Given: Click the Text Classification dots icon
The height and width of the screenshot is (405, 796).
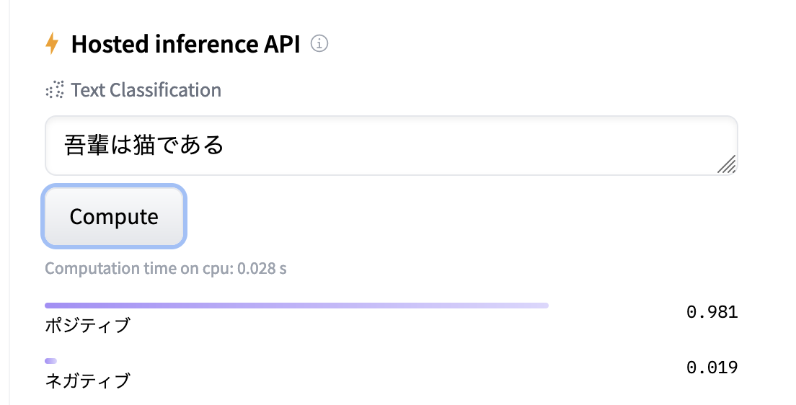Looking at the screenshot, I should point(54,90).
